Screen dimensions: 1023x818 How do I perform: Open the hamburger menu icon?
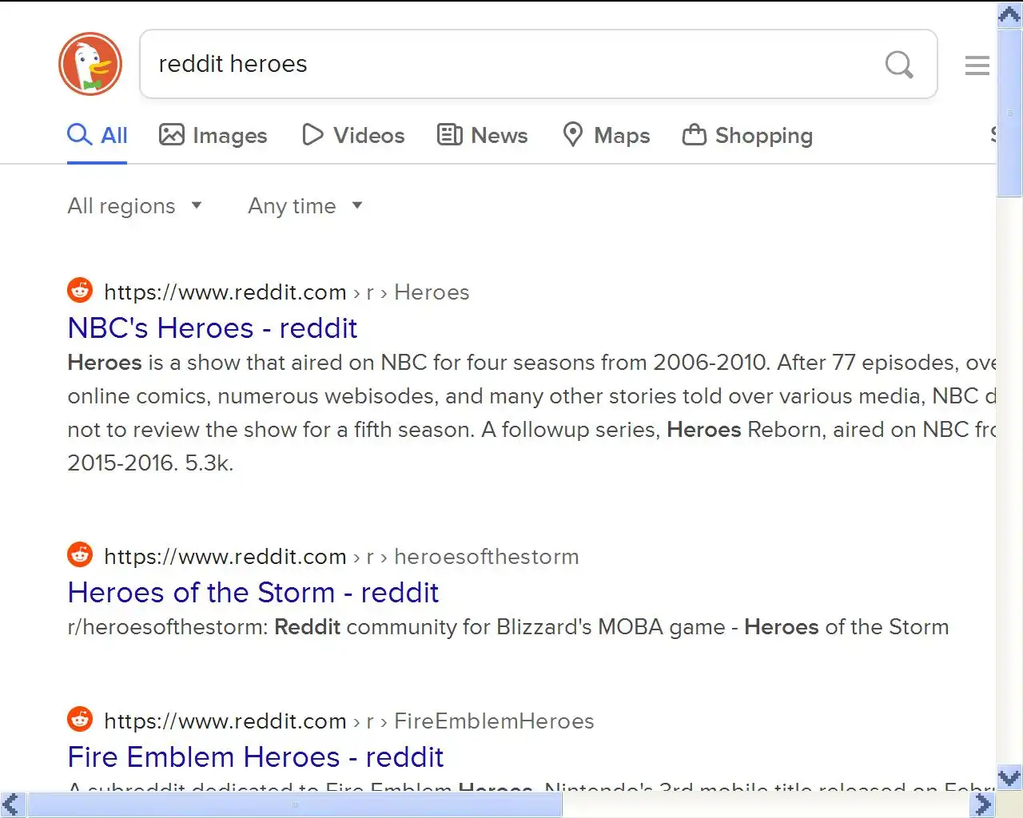[x=977, y=65]
